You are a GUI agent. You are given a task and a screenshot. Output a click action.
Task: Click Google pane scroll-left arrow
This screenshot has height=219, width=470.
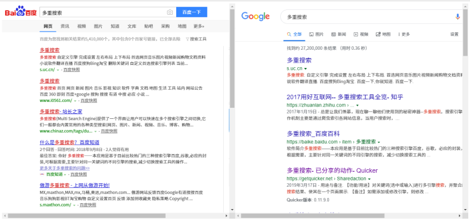238,215
